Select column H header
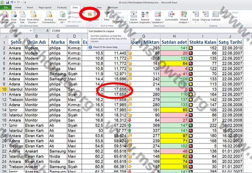 click(174, 36)
